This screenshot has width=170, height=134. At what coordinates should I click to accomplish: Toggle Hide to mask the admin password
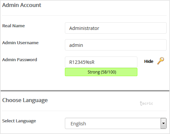149,61
